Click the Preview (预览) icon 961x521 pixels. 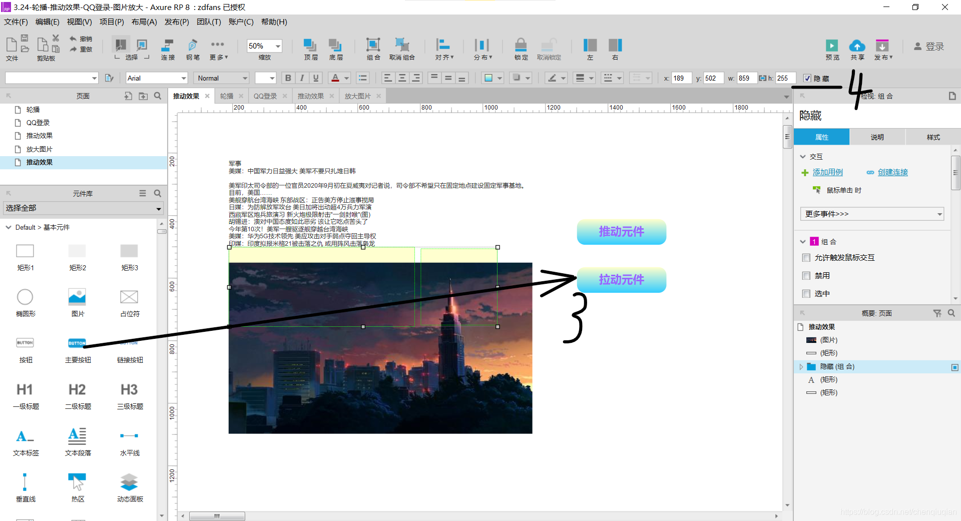(832, 46)
